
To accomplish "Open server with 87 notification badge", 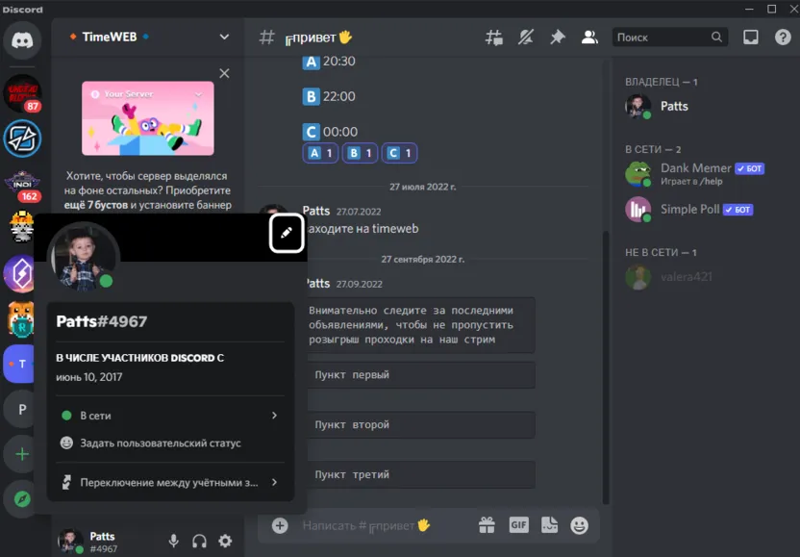I will pos(22,93).
